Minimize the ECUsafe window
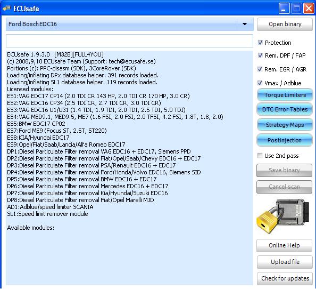The height and width of the screenshot is (289, 316). (x=284, y=9)
